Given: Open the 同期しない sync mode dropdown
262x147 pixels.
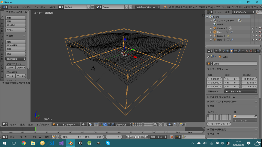Looking at the screenshot, I should click(158, 137).
